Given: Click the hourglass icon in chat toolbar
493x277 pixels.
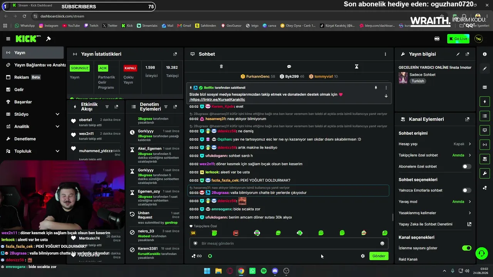Looking at the screenshot, I should click(357, 67).
